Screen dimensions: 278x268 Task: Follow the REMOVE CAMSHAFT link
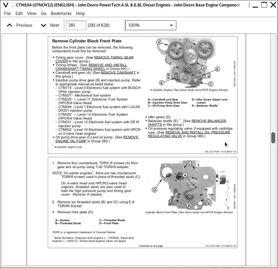pyautogui.click(x=118, y=73)
